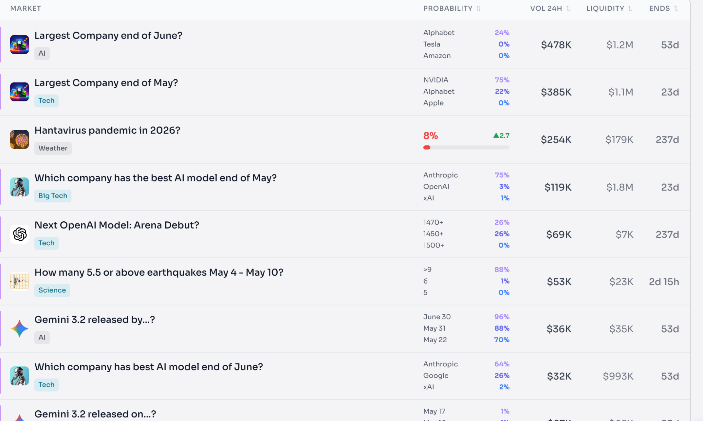703x421 pixels.
Task: Click the 2d 15h end time
Action: point(664,282)
